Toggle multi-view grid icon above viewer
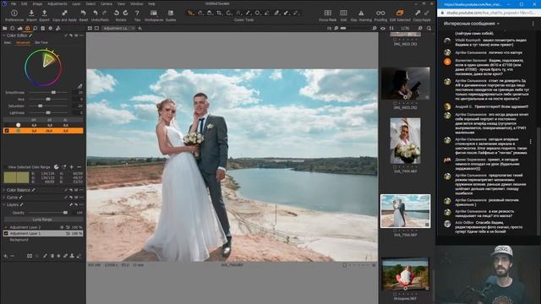 coord(90,28)
